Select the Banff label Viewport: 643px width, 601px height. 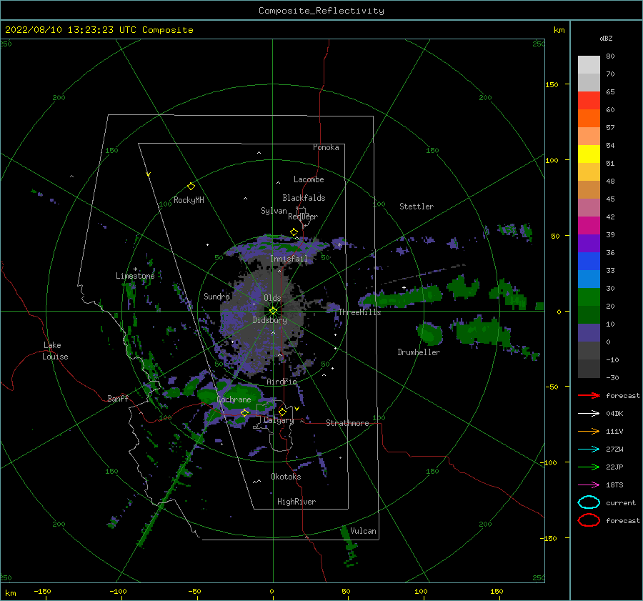pos(118,398)
